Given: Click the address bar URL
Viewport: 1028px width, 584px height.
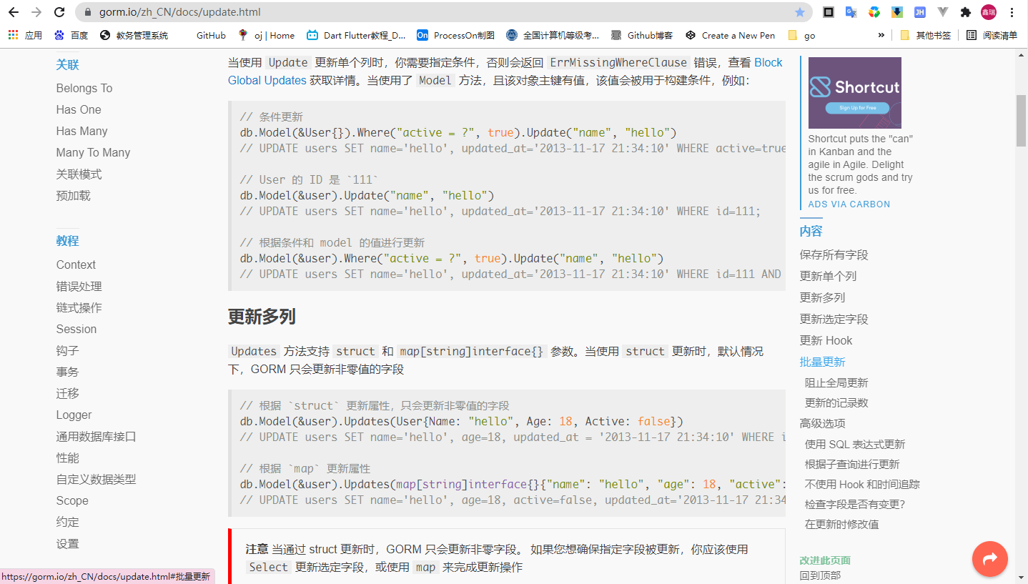Looking at the screenshot, I should [179, 12].
